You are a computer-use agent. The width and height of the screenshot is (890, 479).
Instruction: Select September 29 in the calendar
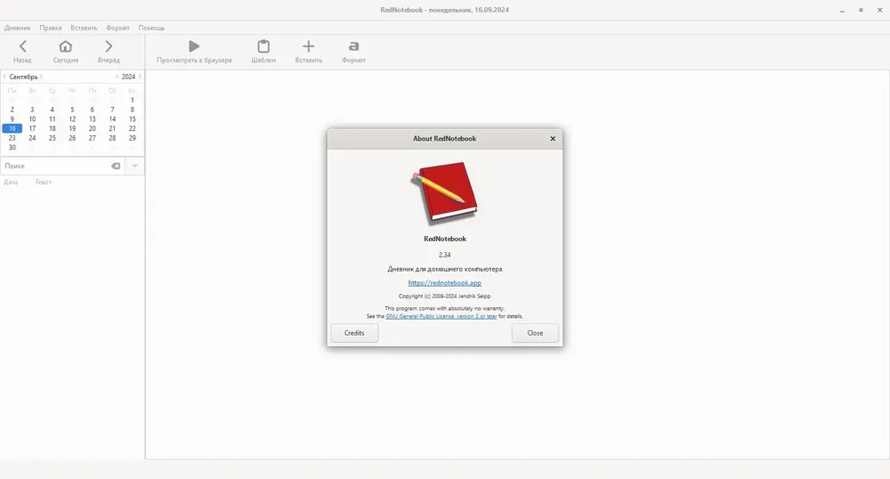point(133,138)
